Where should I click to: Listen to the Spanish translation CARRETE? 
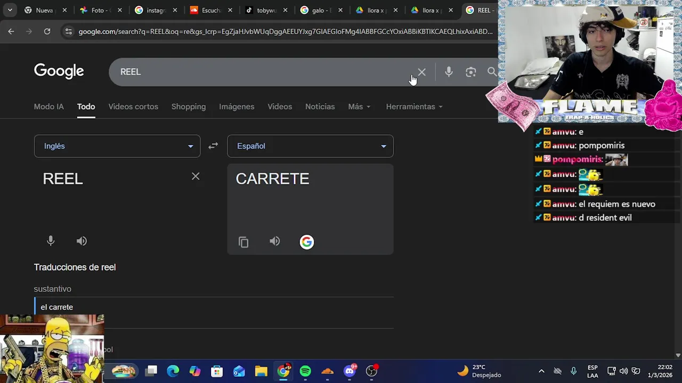pyautogui.click(x=274, y=242)
